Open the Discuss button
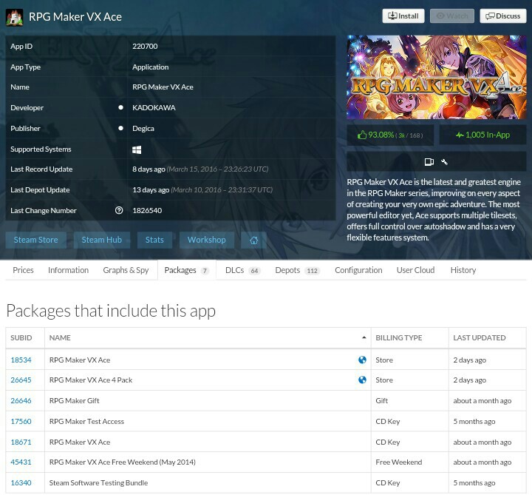The height and width of the screenshot is (495, 532). [x=503, y=16]
